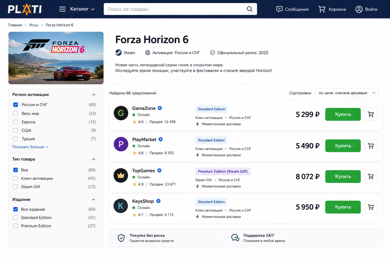
Task: Buy TopGames offer for 8 072 ₽
Action: click(x=343, y=177)
